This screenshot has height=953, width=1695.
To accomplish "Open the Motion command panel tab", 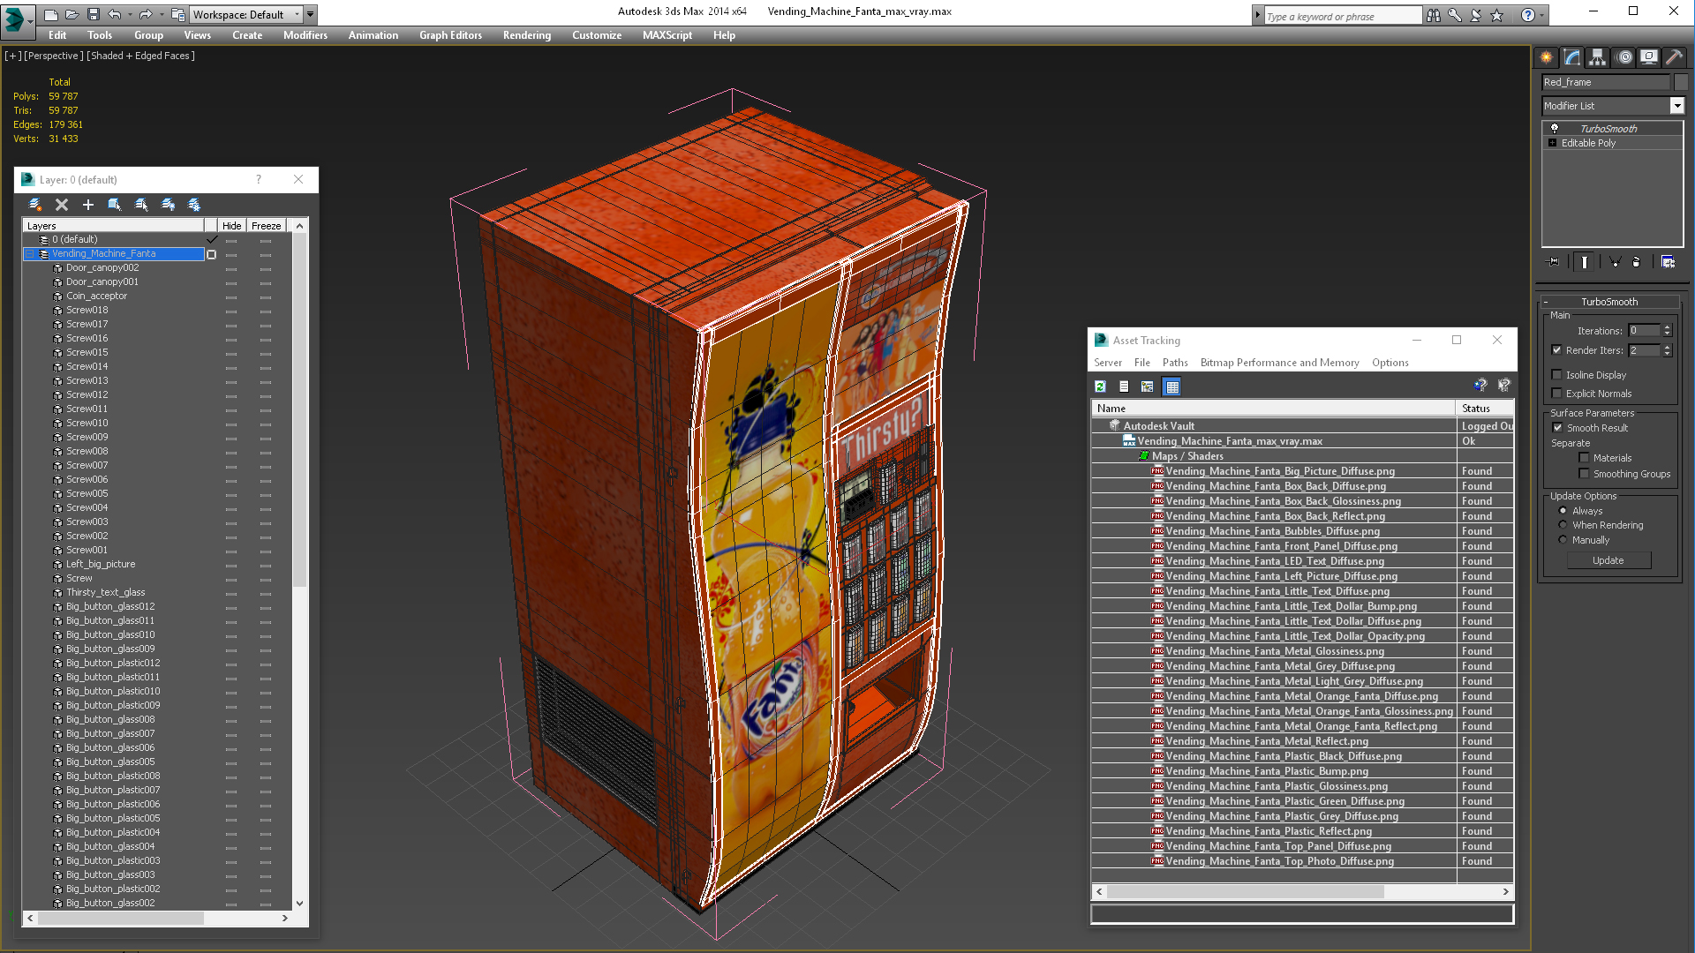I will point(1624,57).
